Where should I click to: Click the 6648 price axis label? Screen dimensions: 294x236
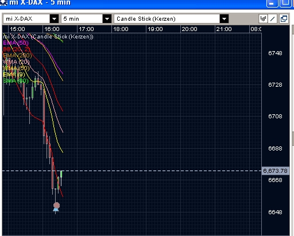pos(275,212)
